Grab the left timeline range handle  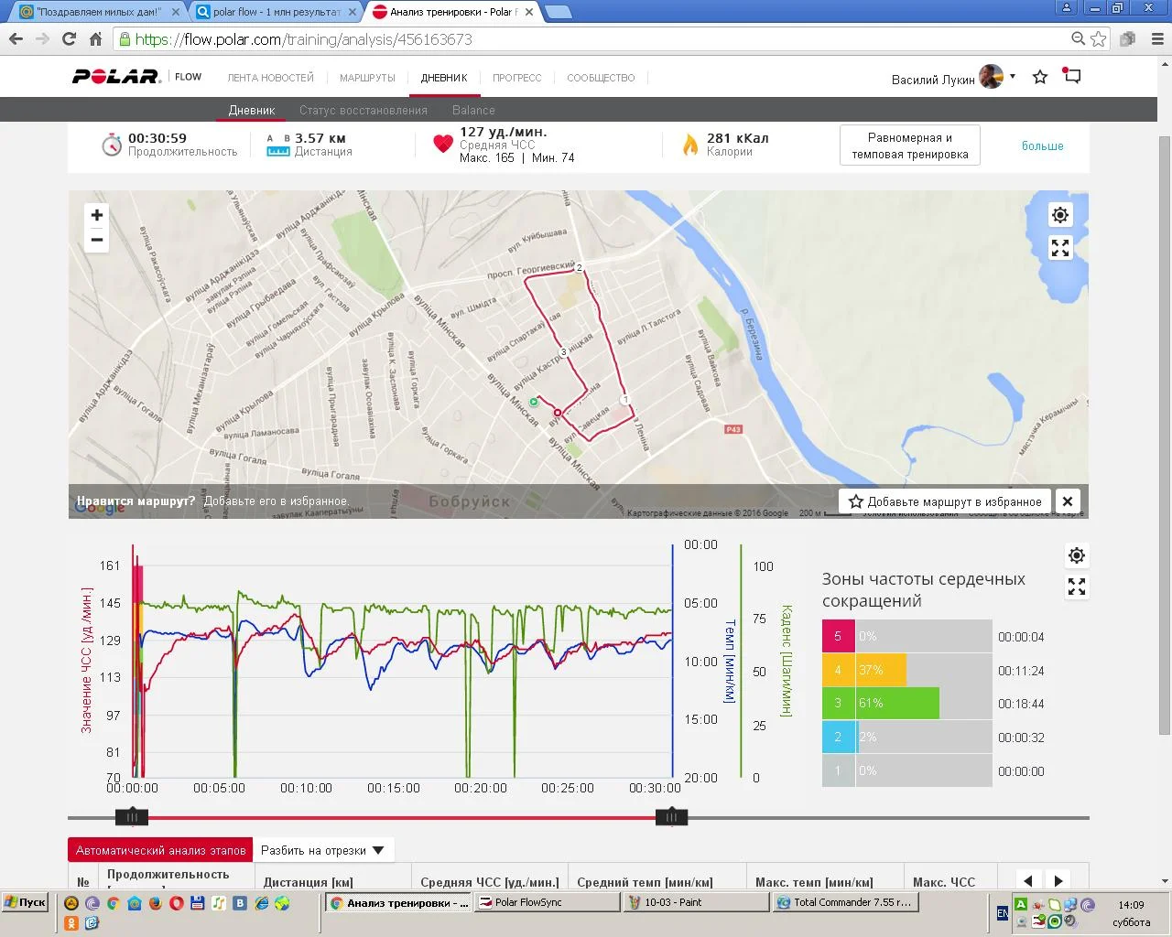point(132,817)
